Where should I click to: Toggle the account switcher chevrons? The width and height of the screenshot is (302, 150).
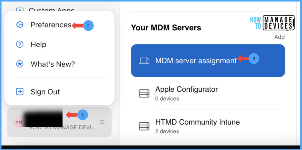[102, 122]
